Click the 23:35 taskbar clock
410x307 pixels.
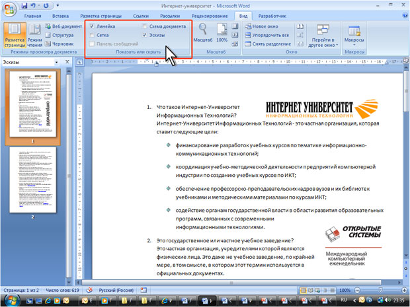coord(399,300)
